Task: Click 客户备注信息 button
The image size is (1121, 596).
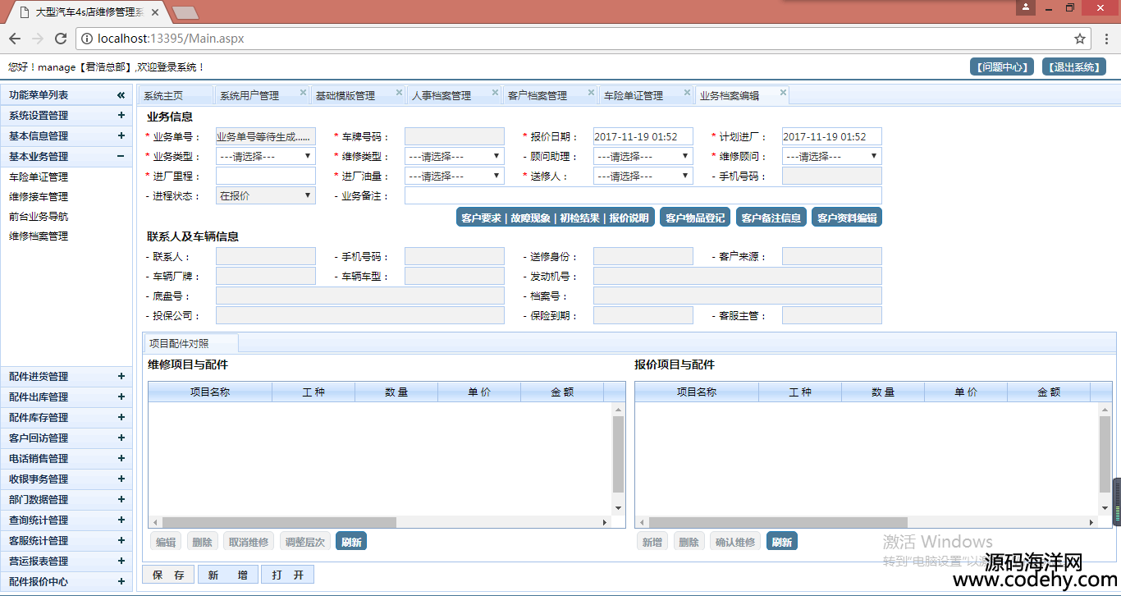Action: (x=771, y=218)
